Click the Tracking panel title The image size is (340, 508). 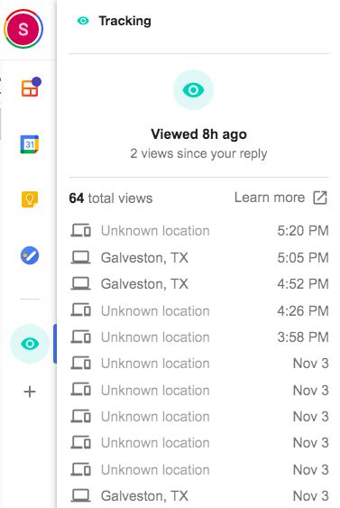tap(125, 21)
